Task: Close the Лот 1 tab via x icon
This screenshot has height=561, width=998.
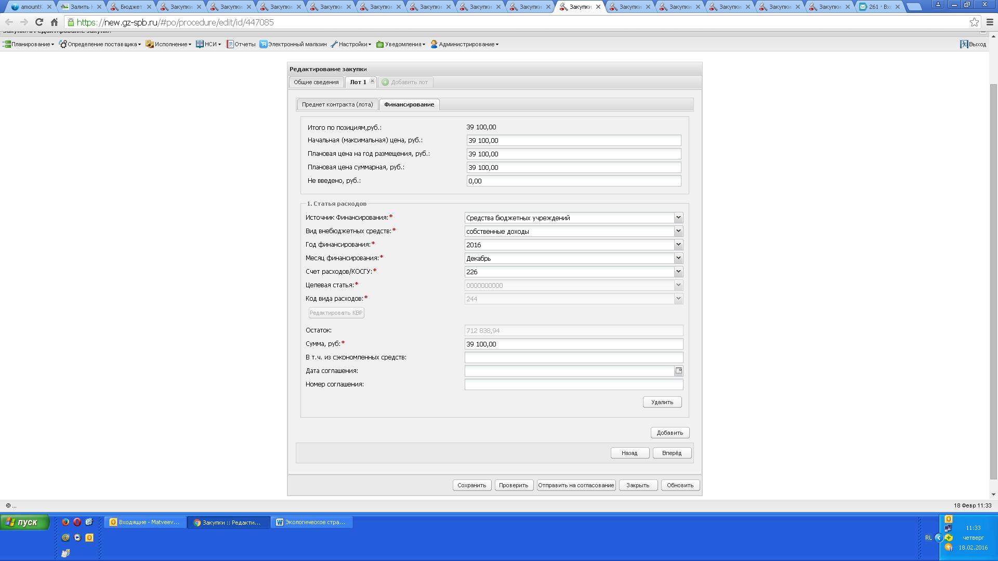Action: click(372, 81)
